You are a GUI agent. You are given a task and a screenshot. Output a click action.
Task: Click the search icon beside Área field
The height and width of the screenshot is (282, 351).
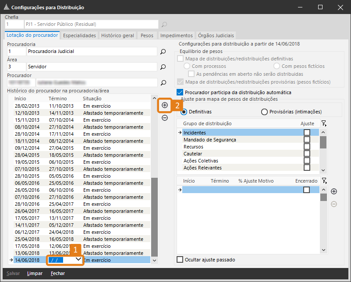click(163, 67)
